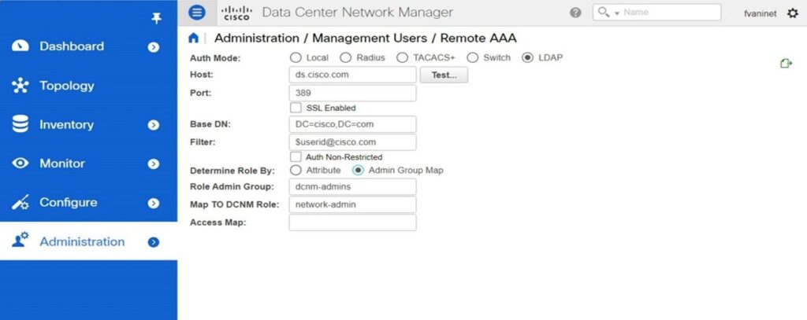This screenshot has width=807, height=320.
Task: Click the Determine Role By label
Action: point(232,171)
